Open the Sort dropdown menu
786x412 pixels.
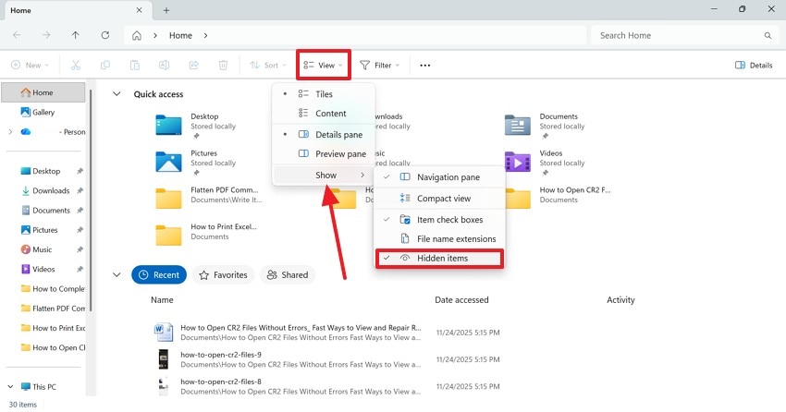[x=268, y=65]
